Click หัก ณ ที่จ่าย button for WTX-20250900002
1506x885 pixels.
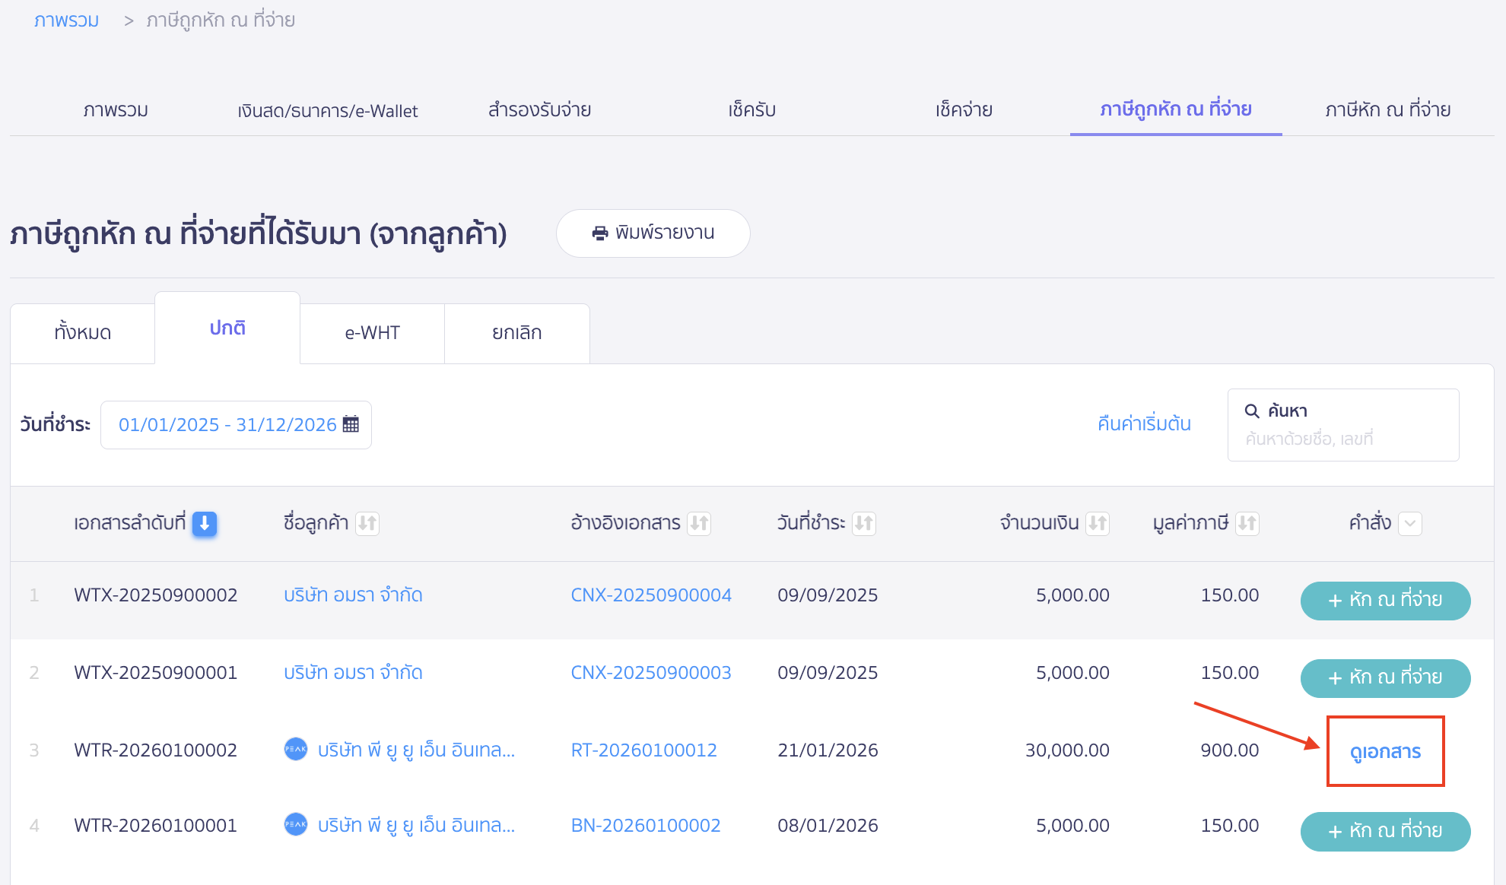[1385, 601]
